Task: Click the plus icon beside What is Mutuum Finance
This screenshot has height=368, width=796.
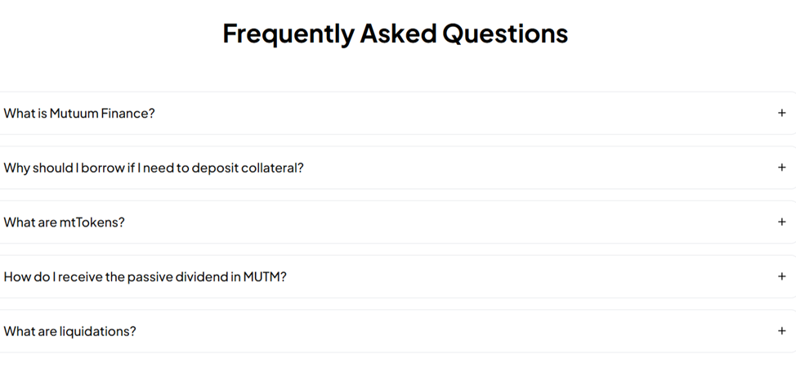Action: [781, 113]
